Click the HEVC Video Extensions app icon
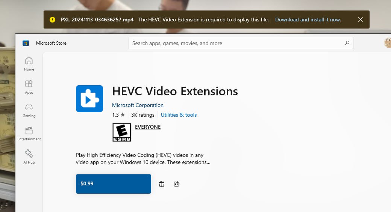The width and height of the screenshot is (391, 212). [x=89, y=99]
